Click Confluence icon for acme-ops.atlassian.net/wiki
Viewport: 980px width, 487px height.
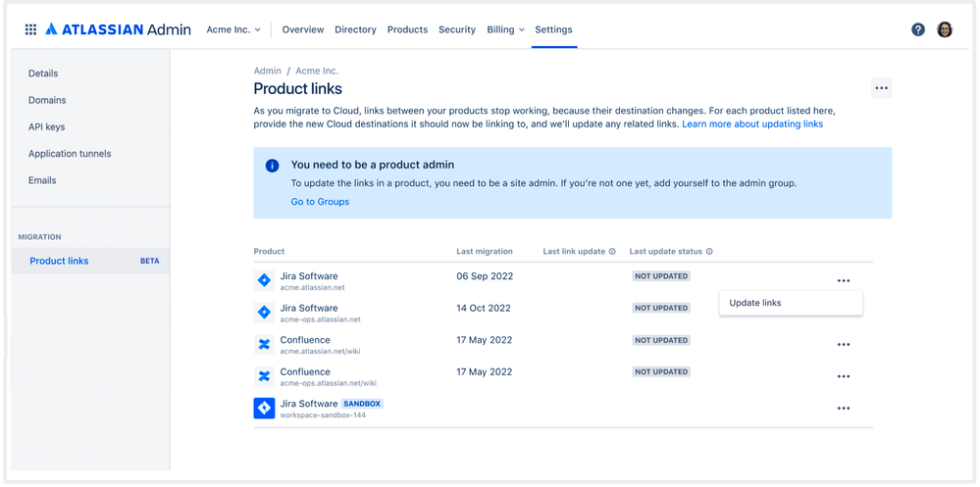[x=264, y=376]
